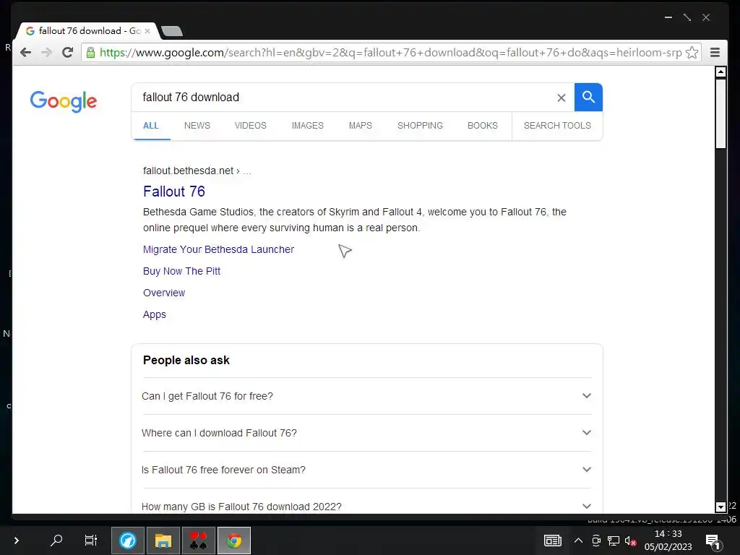Show hidden system tray icons
Screen dimensions: 740x555
(x=578, y=541)
